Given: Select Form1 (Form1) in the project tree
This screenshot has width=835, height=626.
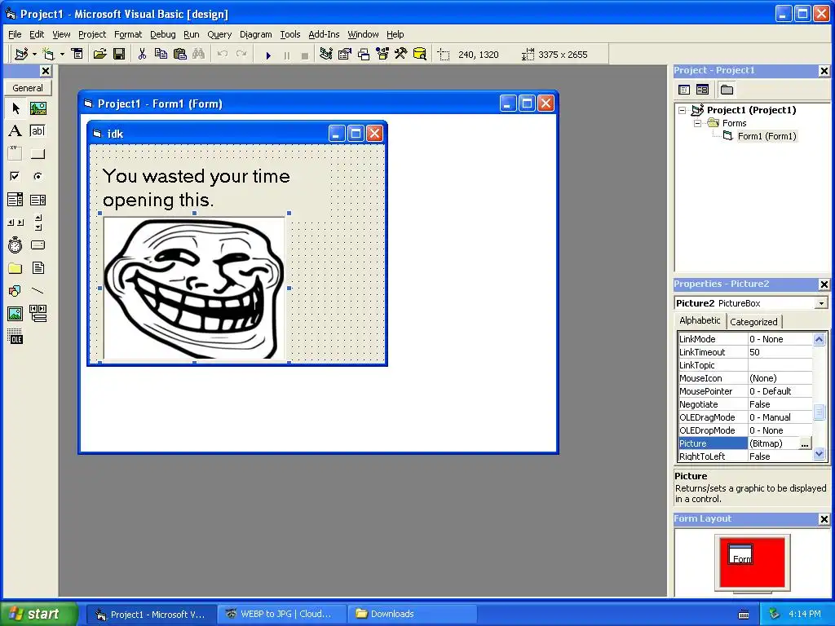Looking at the screenshot, I should 767,136.
